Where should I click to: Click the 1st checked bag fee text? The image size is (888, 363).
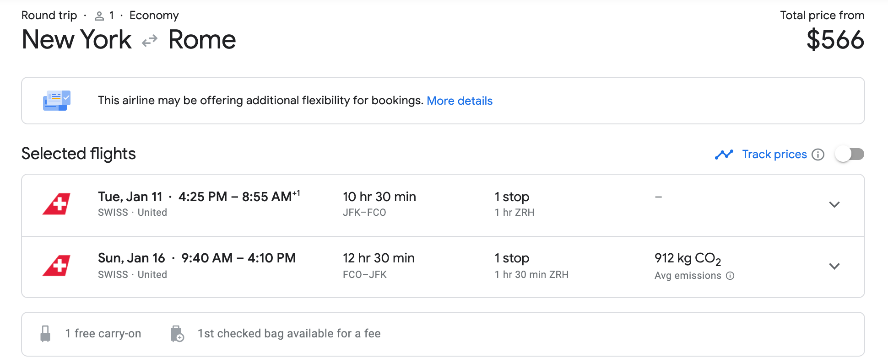[289, 334]
